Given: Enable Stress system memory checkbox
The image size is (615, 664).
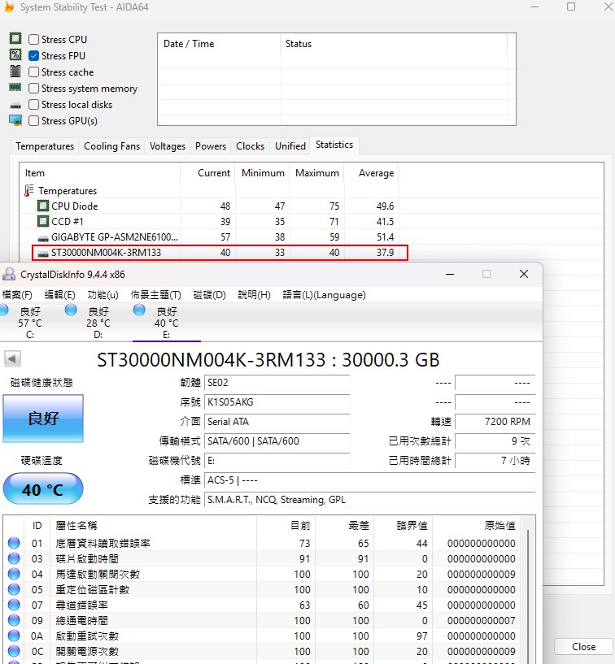Looking at the screenshot, I should (34, 88).
